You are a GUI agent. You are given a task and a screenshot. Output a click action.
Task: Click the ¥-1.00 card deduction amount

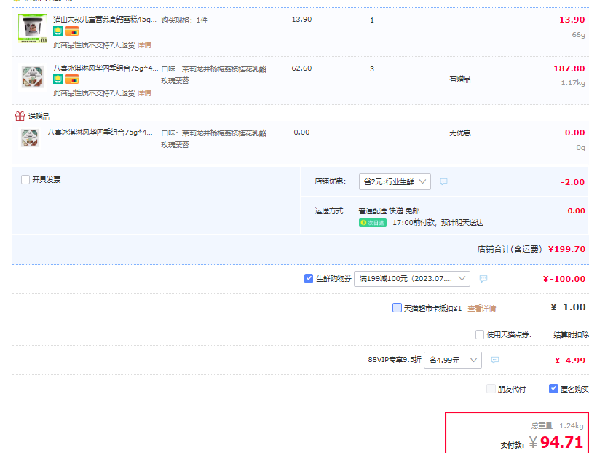tap(568, 307)
